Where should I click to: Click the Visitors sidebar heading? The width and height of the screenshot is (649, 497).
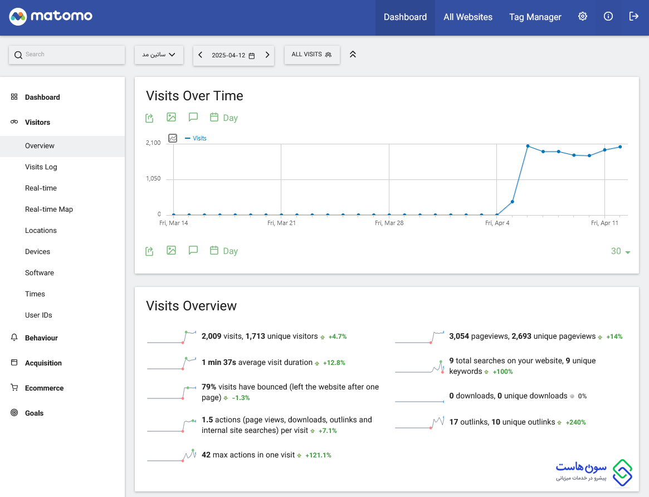(37, 123)
